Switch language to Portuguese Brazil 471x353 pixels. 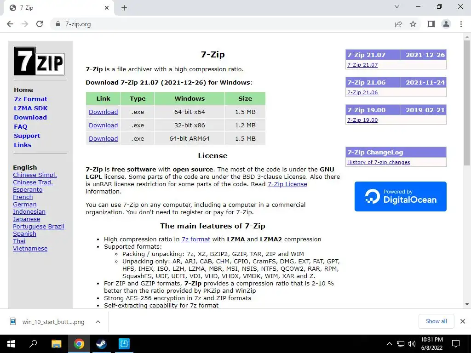[x=39, y=226]
